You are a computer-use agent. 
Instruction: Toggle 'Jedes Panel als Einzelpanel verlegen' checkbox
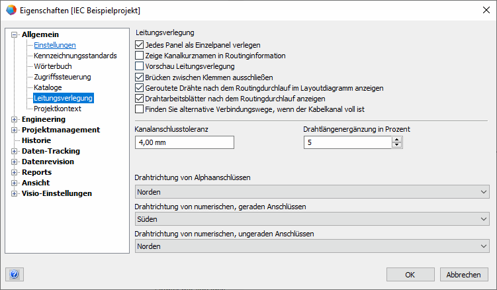139,45
